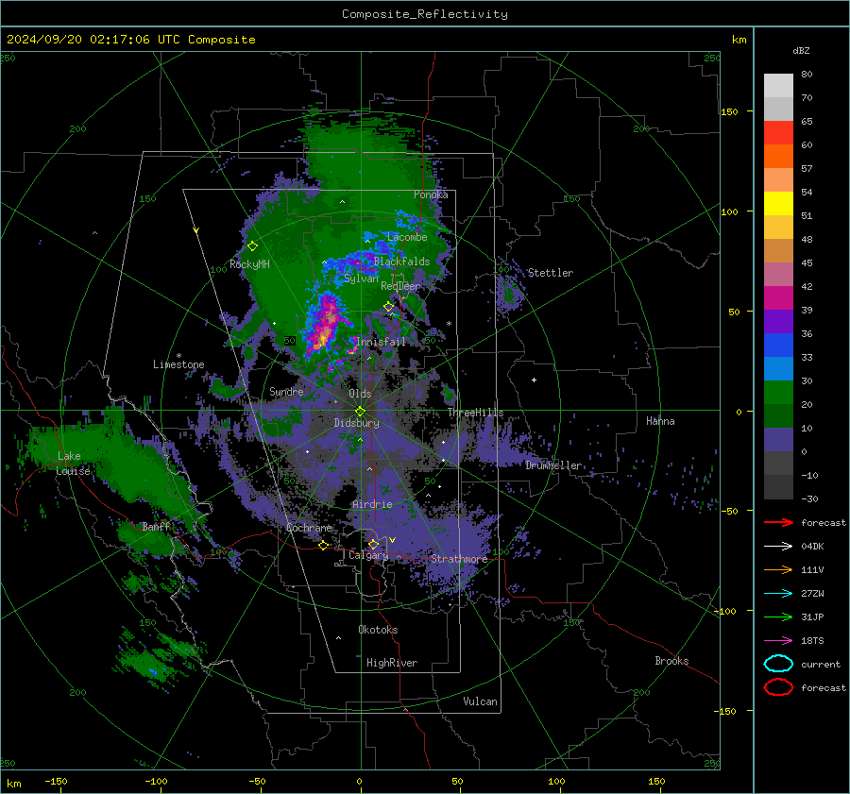Click the 'current' legend text
This screenshot has height=794, width=850.
pyautogui.click(x=821, y=664)
